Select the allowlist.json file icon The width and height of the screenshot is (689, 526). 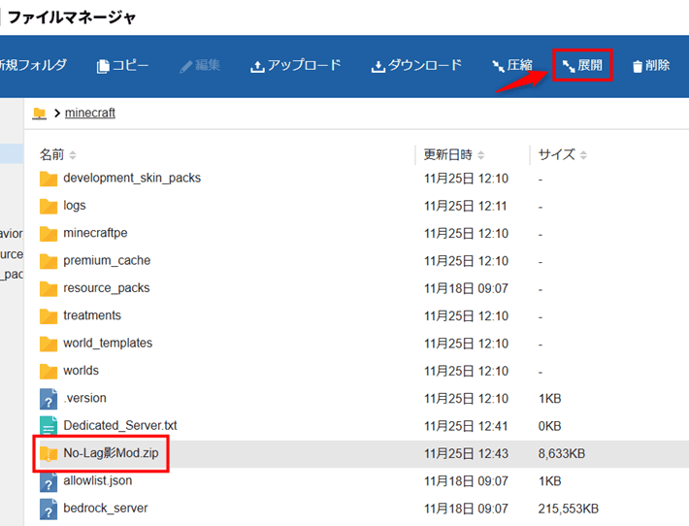click(x=49, y=481)
